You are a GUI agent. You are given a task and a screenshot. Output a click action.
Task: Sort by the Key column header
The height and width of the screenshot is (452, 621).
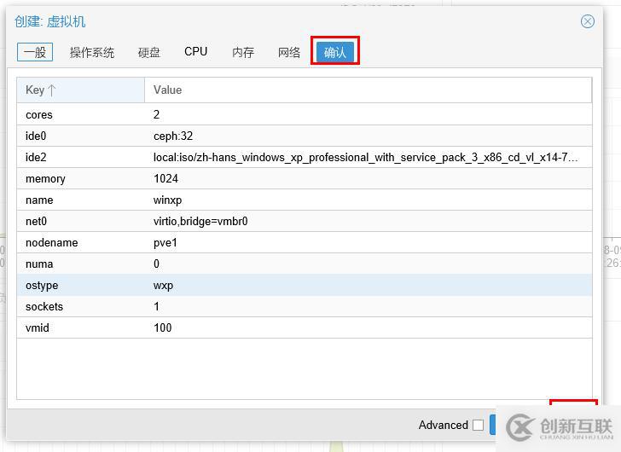tap(80, 90)
